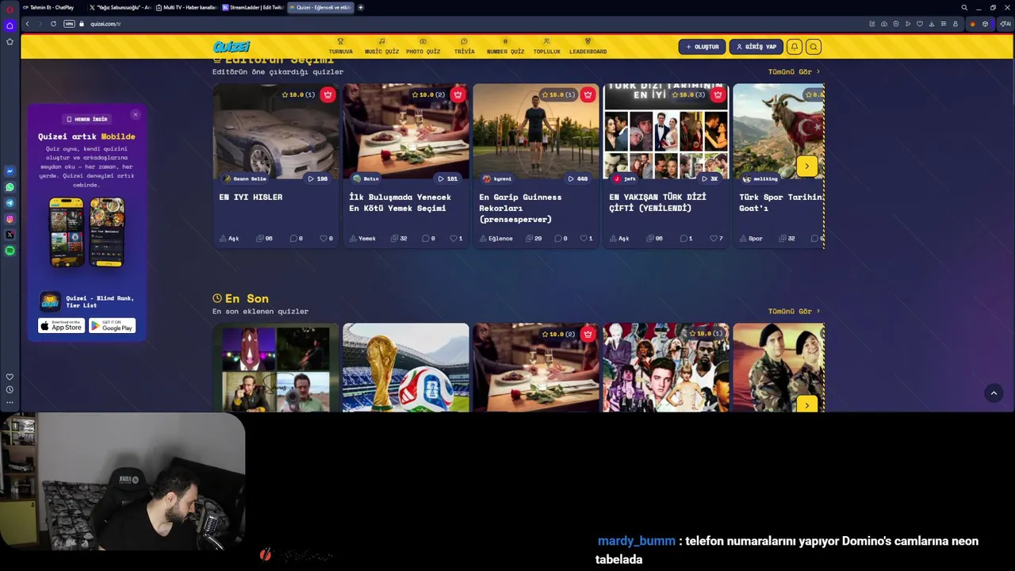This screenshot has width=1015, height=571.
Task: Click crown badge on İlk Buluşmada card
Action: click(458, 94)
